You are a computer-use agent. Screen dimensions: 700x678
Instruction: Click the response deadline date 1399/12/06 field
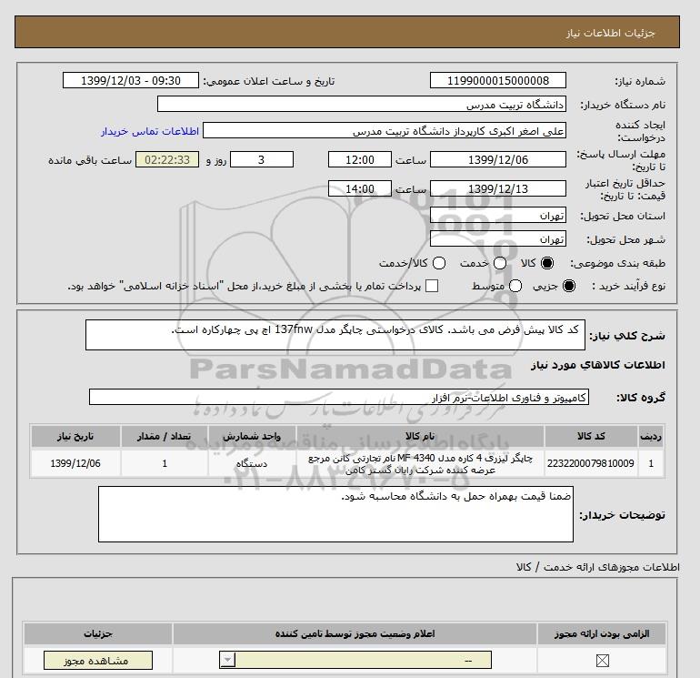pos(498,159)
